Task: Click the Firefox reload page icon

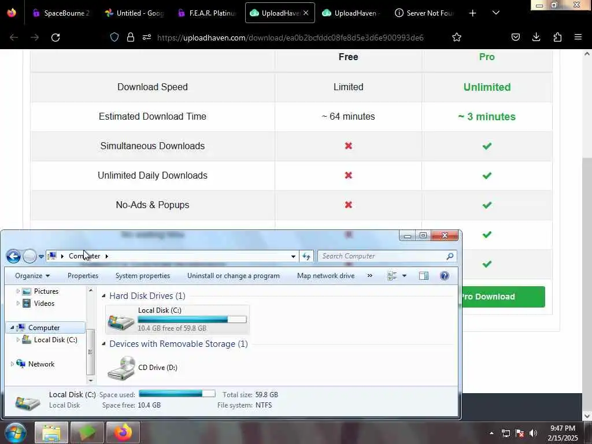Action: 55,38
